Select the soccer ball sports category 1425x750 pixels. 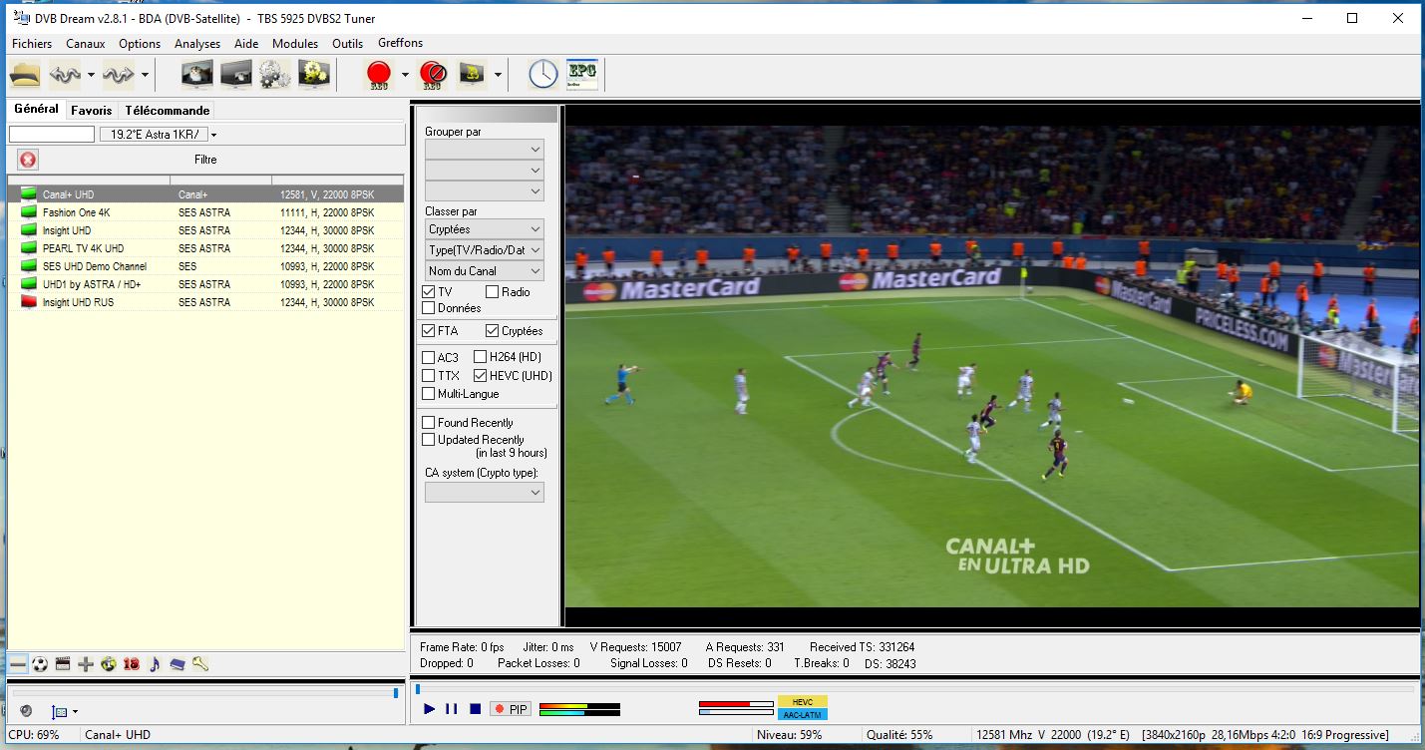click(40, 663)
